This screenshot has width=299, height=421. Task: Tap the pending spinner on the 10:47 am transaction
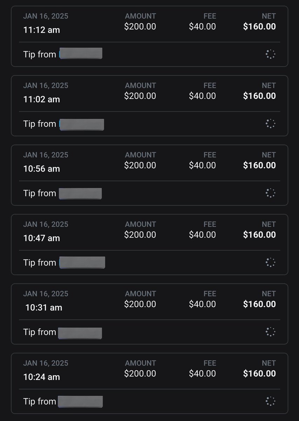271,262
